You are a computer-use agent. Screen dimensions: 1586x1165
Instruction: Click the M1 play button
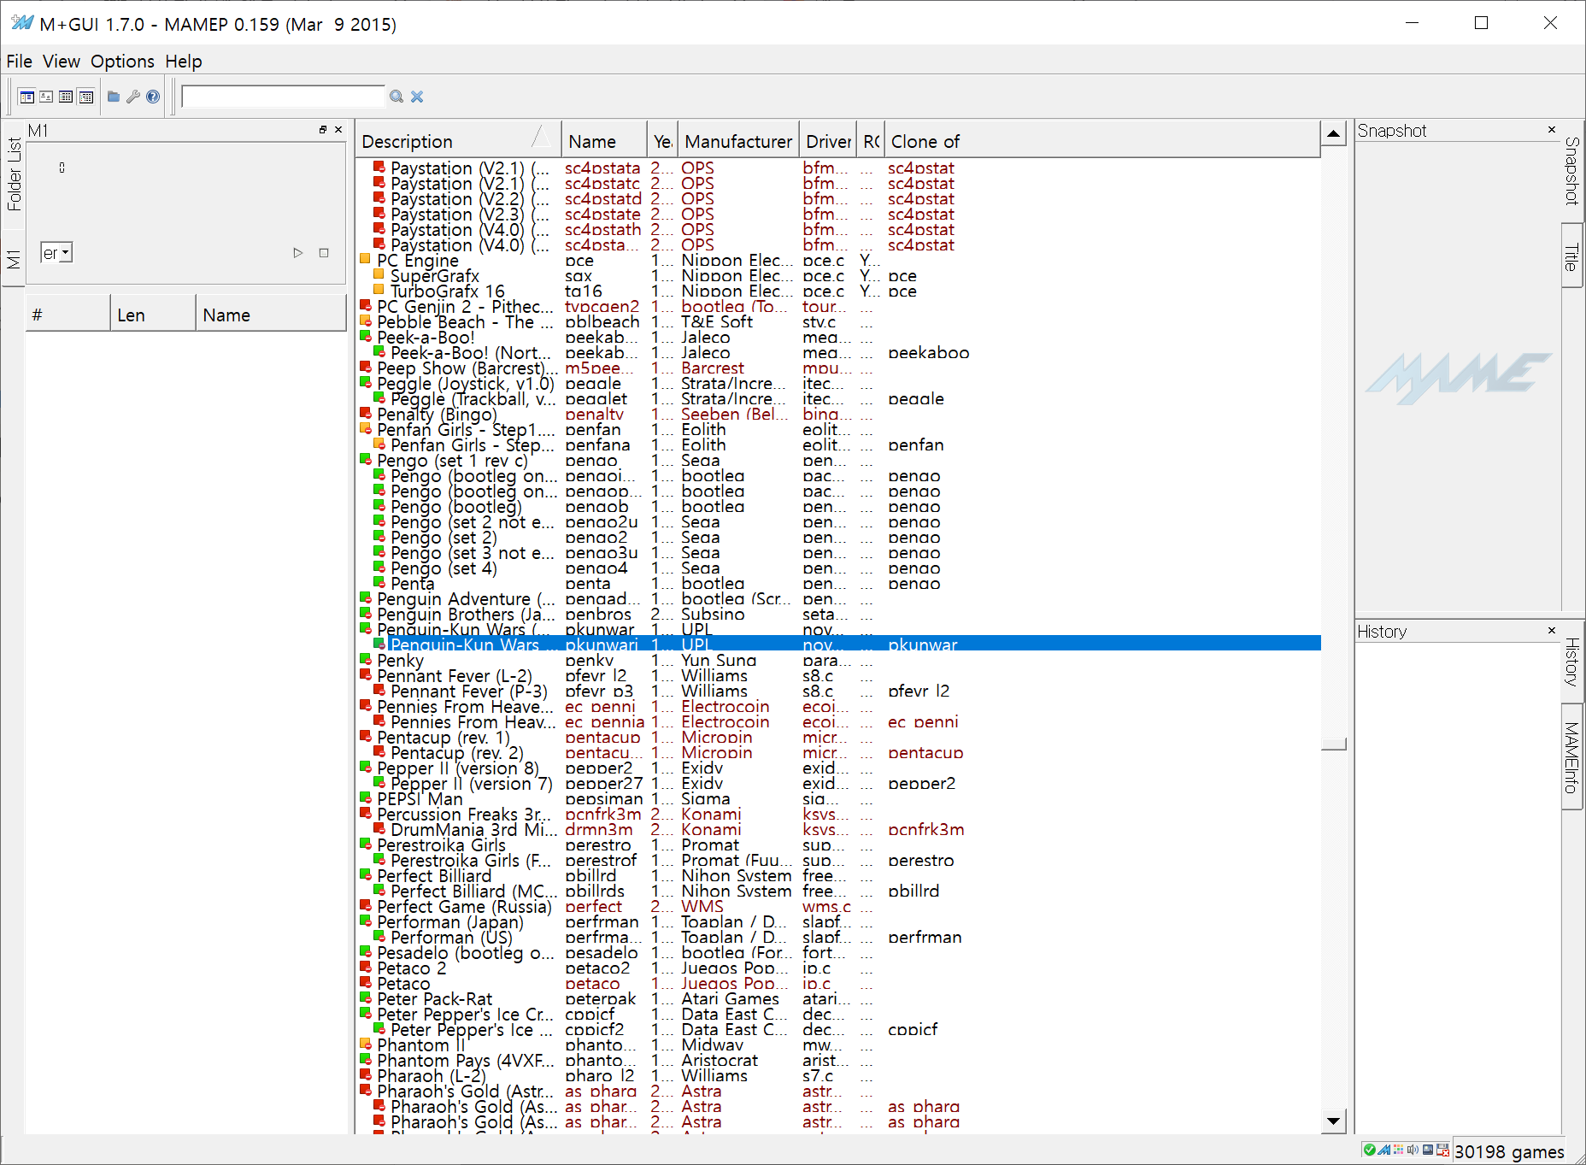(x=297, y=253)
